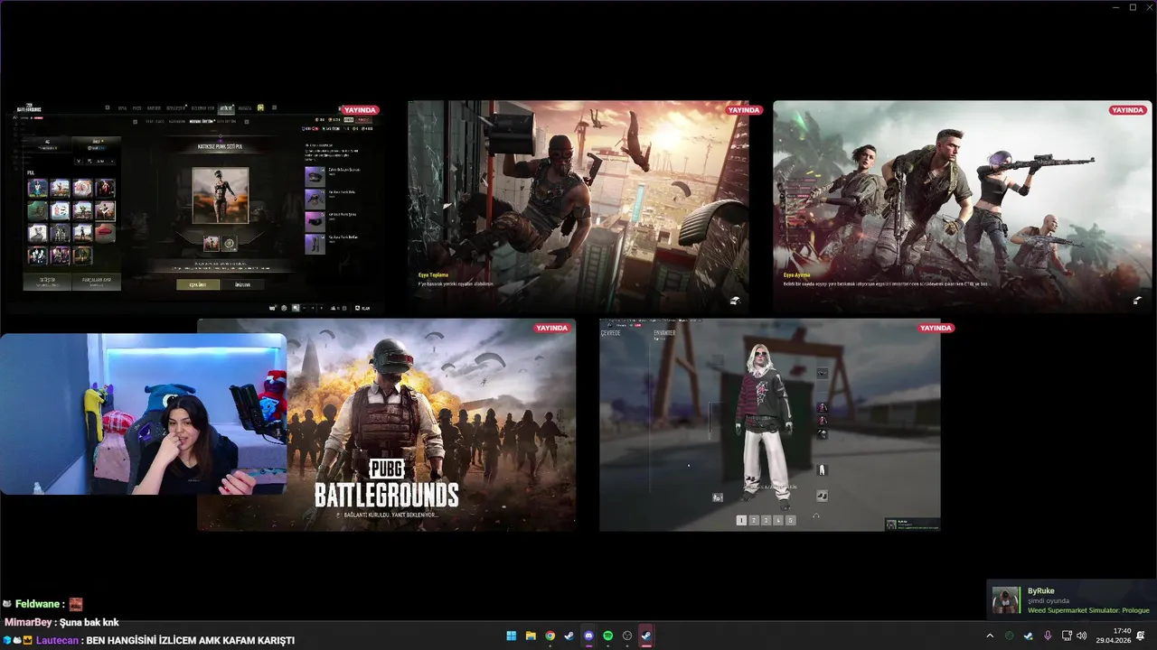Image resolution: width=1157 pixels, height=650 pixels.
Task: Open the clock showing 17:40
Action: click(x=1114, y=636)
